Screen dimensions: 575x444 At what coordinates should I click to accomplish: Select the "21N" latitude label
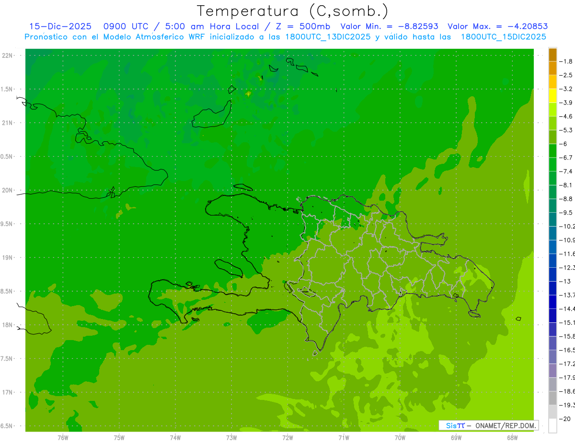pyautogui.click(x=8, y=123)
